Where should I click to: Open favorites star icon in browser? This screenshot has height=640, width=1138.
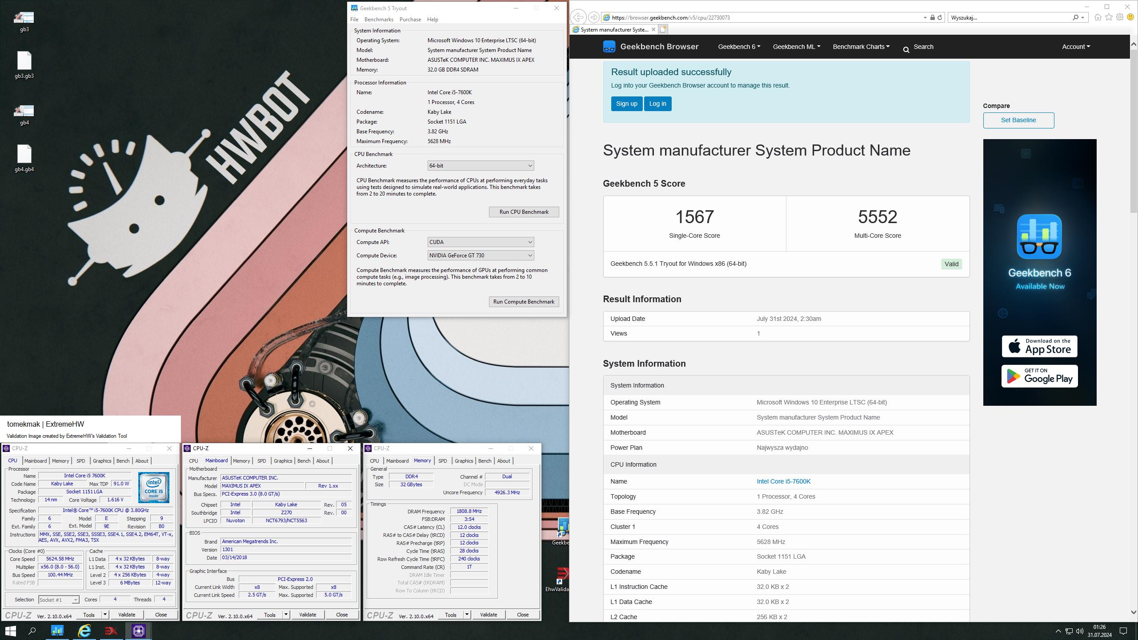coord(1109,17)
